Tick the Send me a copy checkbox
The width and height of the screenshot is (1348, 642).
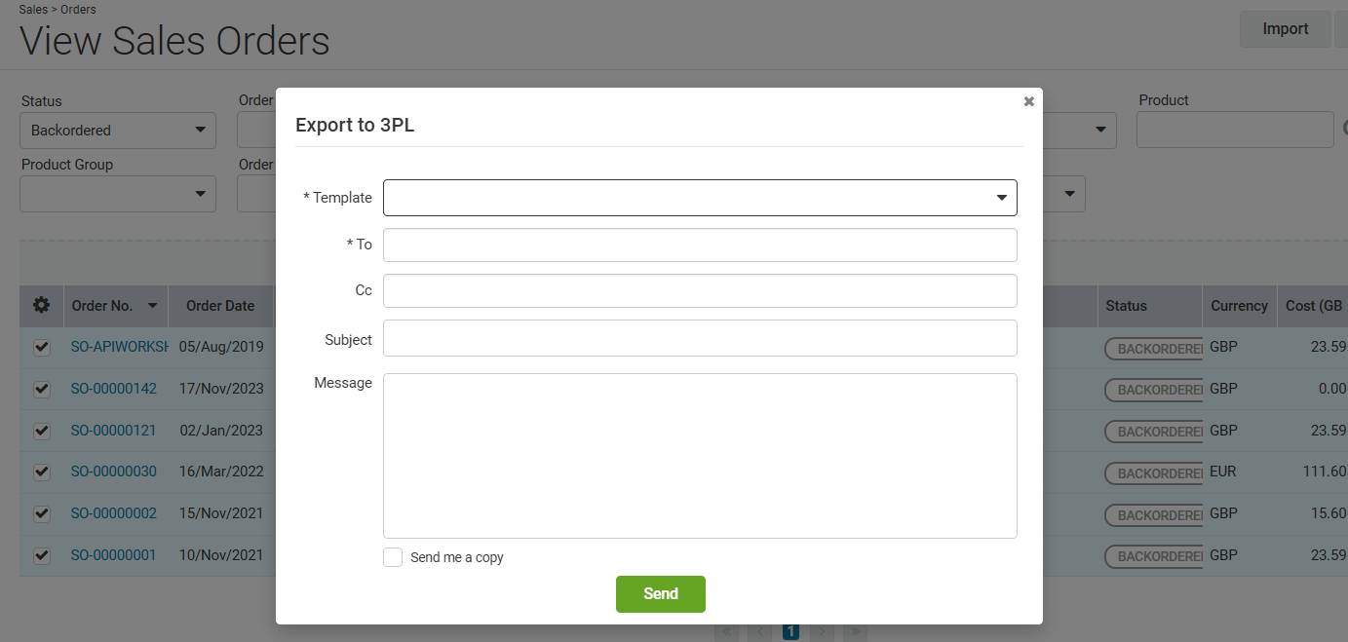(393, 557)
